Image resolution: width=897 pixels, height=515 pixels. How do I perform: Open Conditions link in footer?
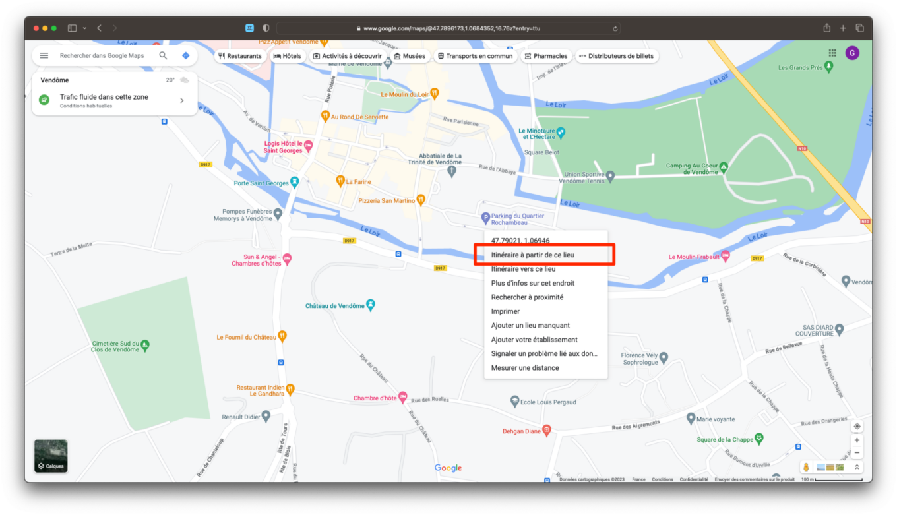[662, 479]
